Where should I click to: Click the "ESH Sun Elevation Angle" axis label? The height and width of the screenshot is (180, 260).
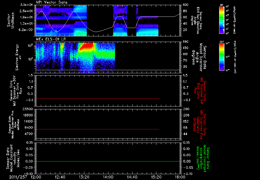tap(197, 20)
